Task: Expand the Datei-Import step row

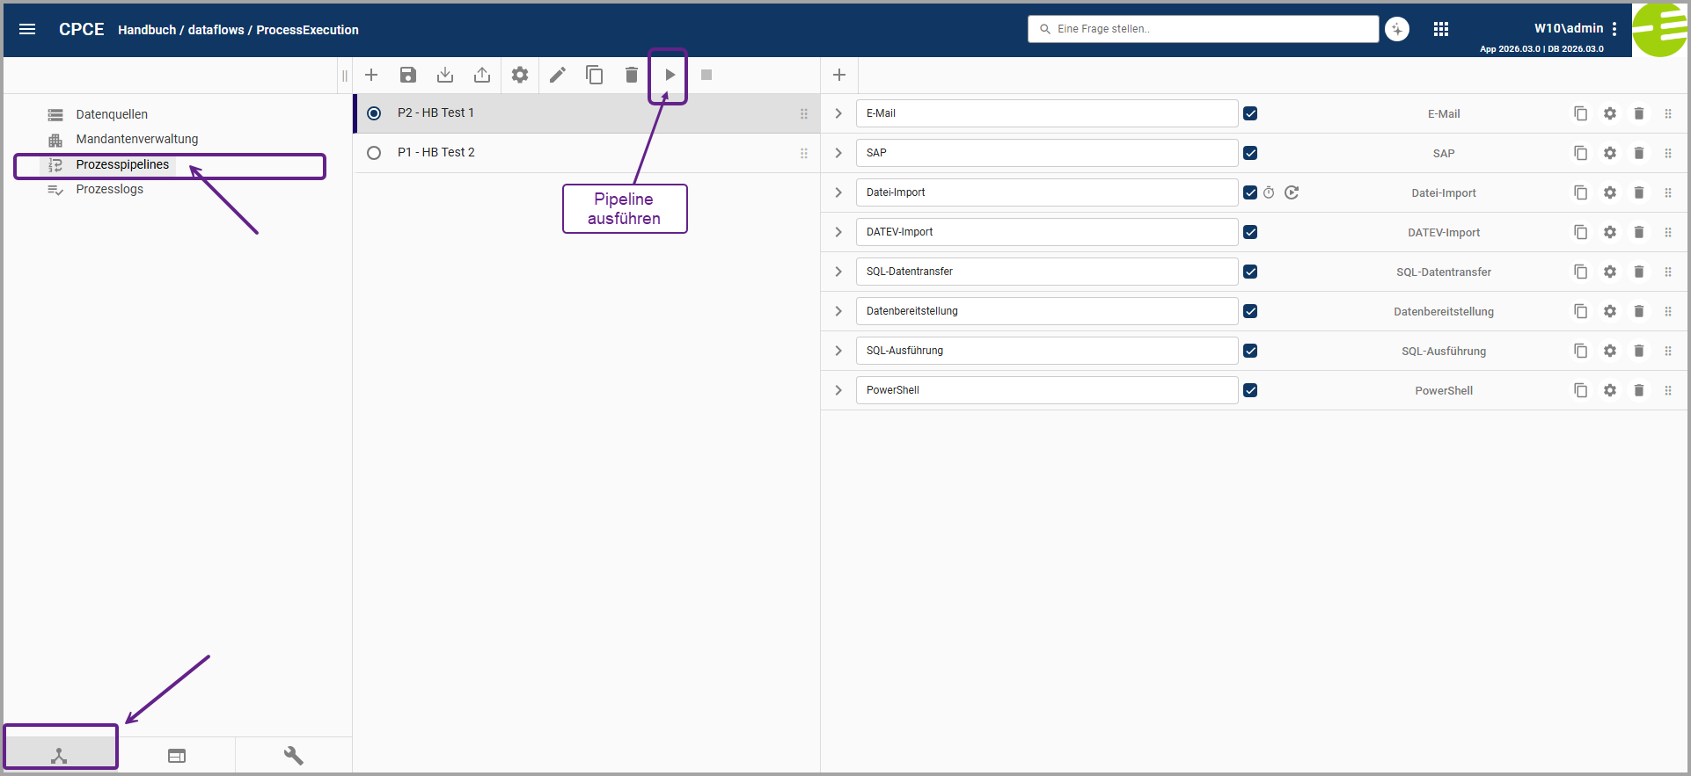Action: [x=838, y=192]
